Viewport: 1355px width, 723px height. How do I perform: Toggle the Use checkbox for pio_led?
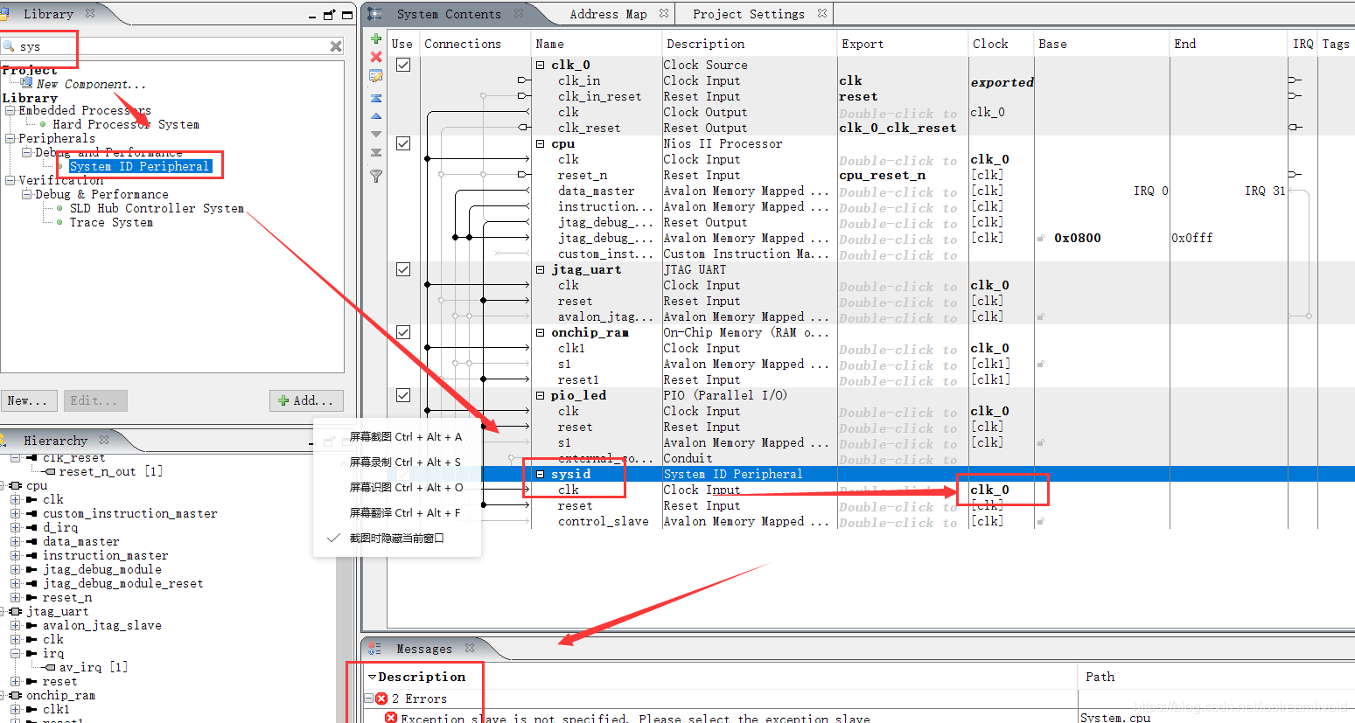[403, 395]
